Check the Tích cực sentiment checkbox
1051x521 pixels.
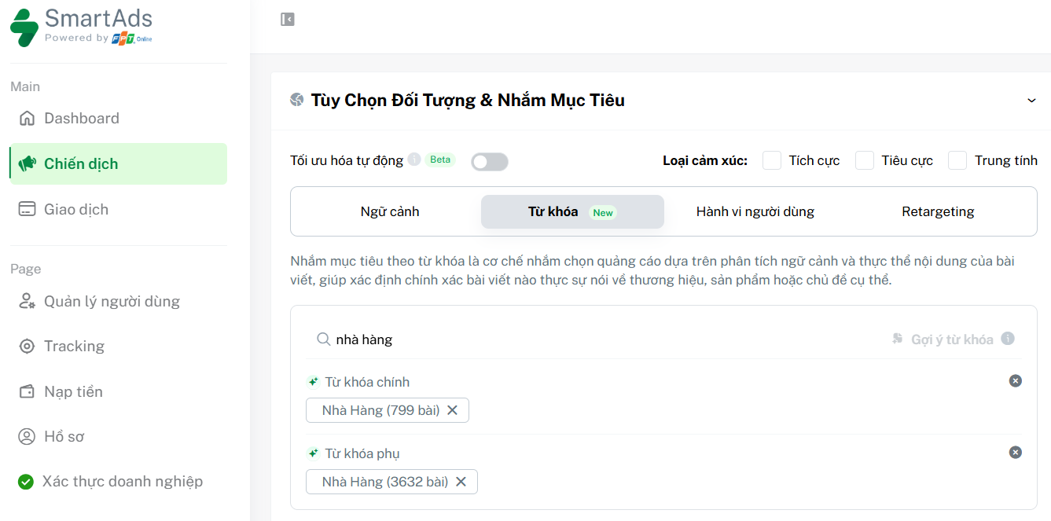point(771,160)
